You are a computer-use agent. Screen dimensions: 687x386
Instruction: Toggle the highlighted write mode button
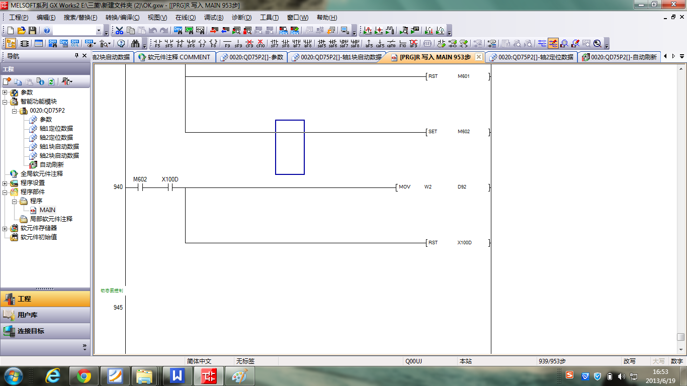coord(553,43)
